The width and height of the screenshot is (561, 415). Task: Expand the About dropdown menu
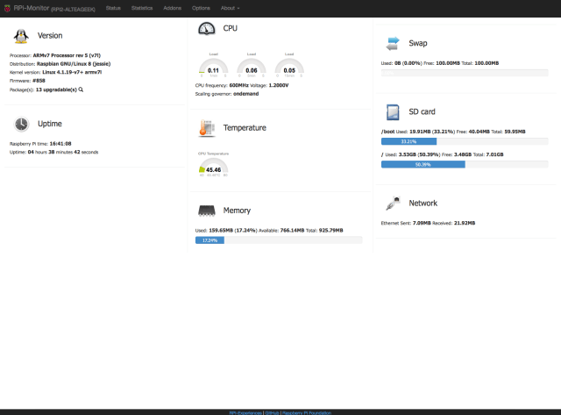pyautogui.click(x=230, y=7)
